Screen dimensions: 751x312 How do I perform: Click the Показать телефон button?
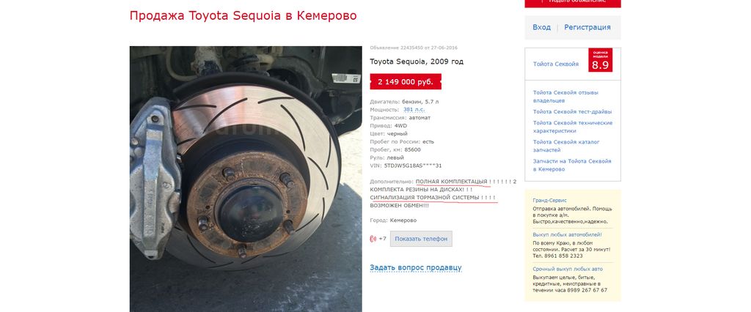421,239
